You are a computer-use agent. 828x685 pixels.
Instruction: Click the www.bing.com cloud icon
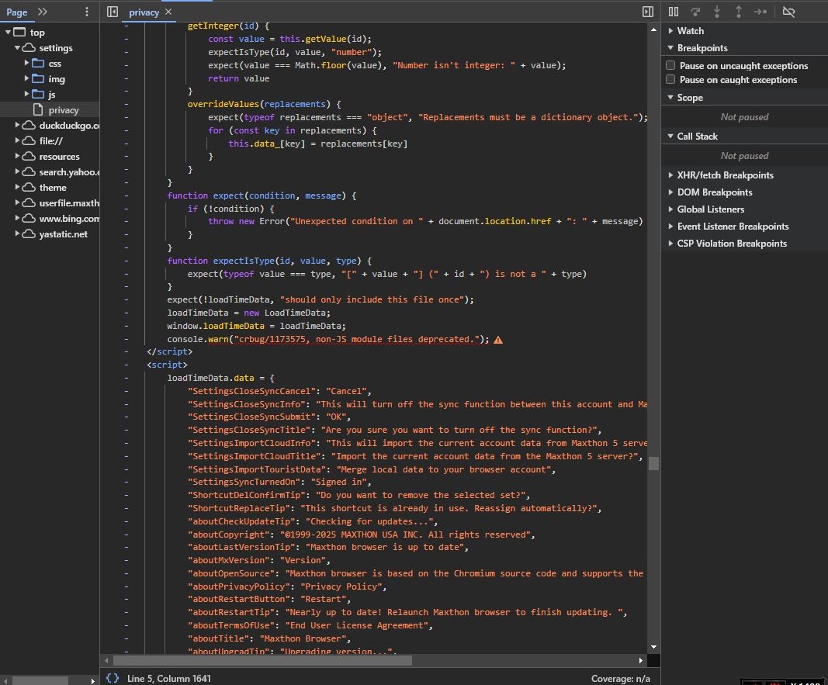[29, 219]
